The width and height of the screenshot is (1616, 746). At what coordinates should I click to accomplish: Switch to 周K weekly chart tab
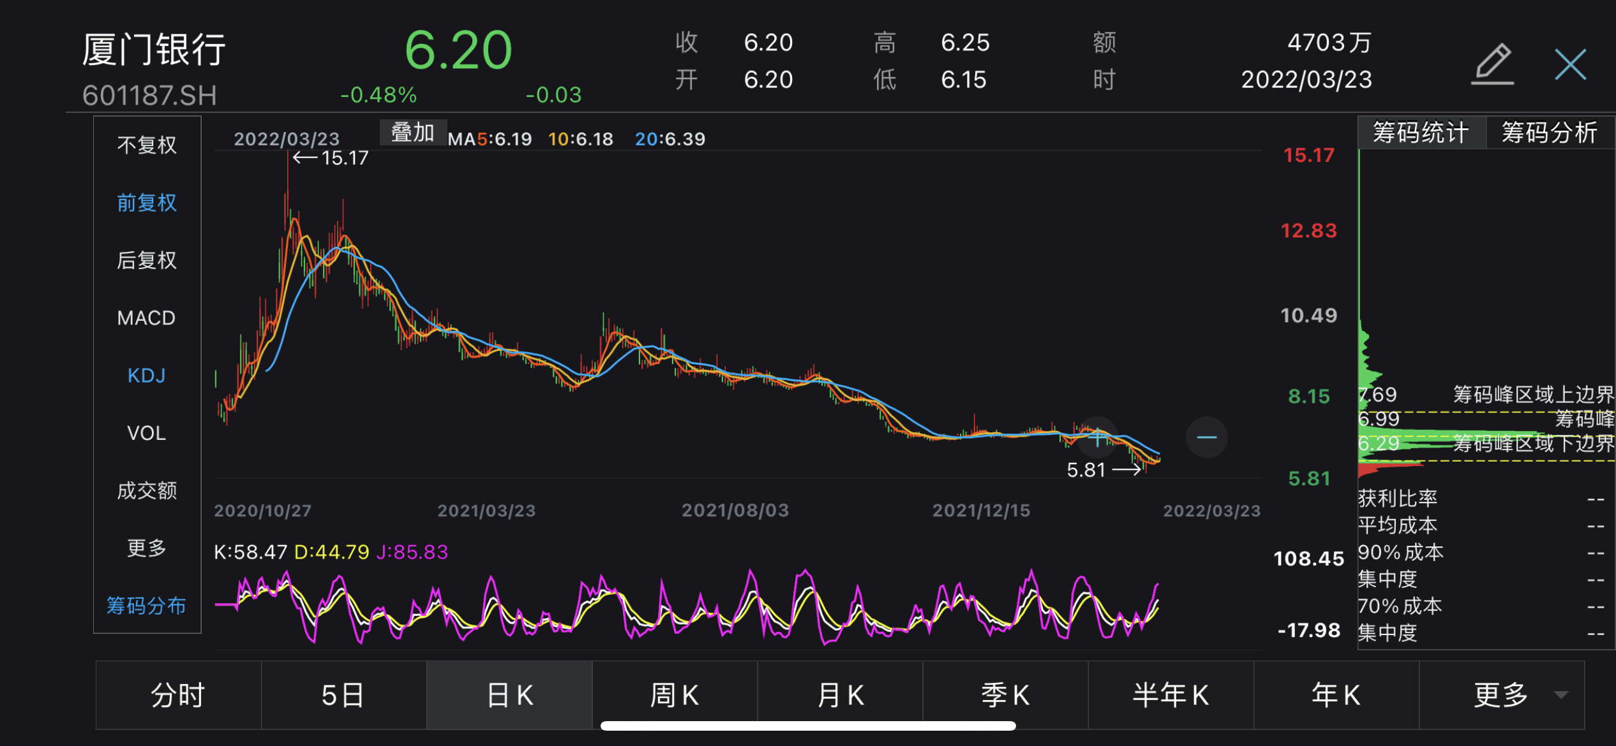coord(674,695)
